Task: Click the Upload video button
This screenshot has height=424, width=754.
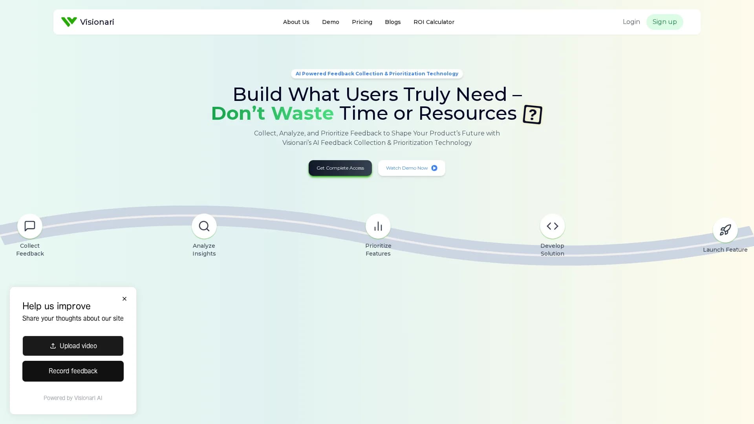Action: tap(73, 346)
